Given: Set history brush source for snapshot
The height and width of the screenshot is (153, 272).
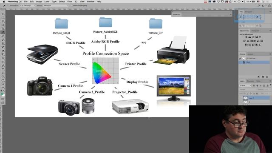Looking at the screenshot, I should [x=240, y=59].
